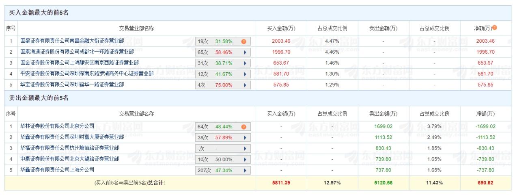
Task: Open 国盛证券有限责任公司南昌金融大街证券营业部 link
Action: coord(72,41)
